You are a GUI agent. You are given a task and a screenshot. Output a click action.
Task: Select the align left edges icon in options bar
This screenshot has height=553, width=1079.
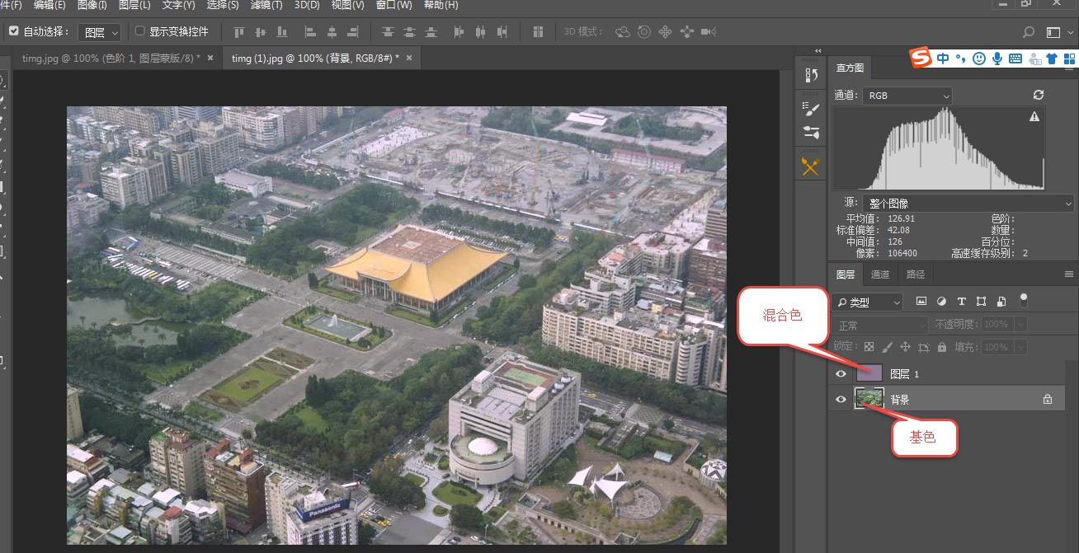tap(310, 31)
